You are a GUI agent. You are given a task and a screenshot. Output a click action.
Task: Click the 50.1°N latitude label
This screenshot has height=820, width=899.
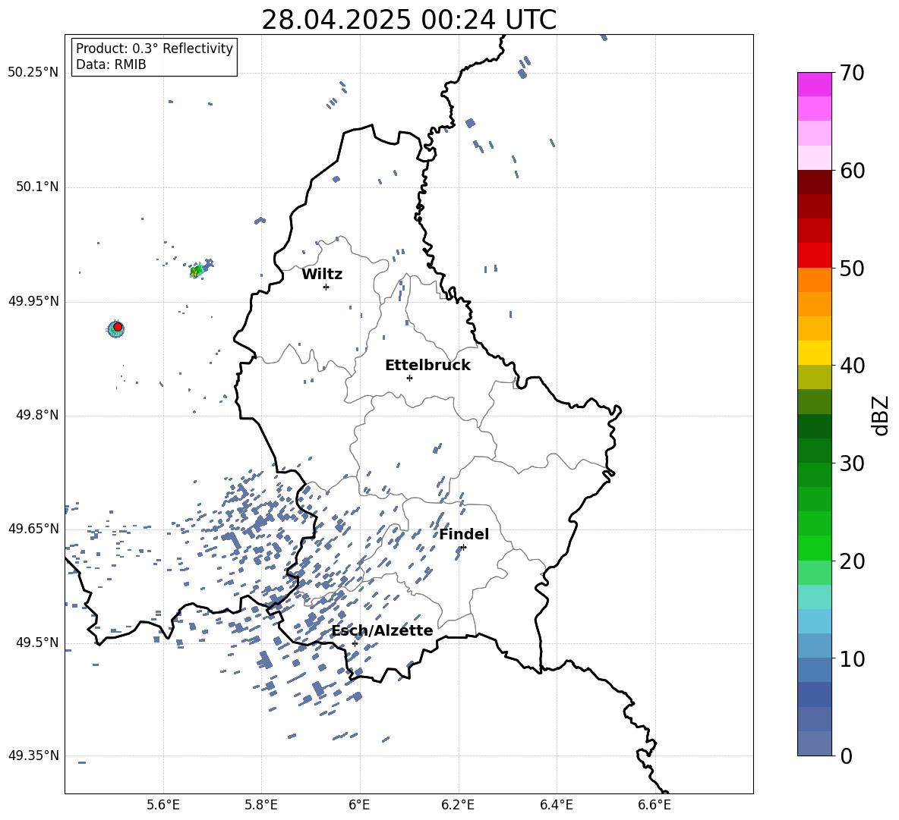37,187
